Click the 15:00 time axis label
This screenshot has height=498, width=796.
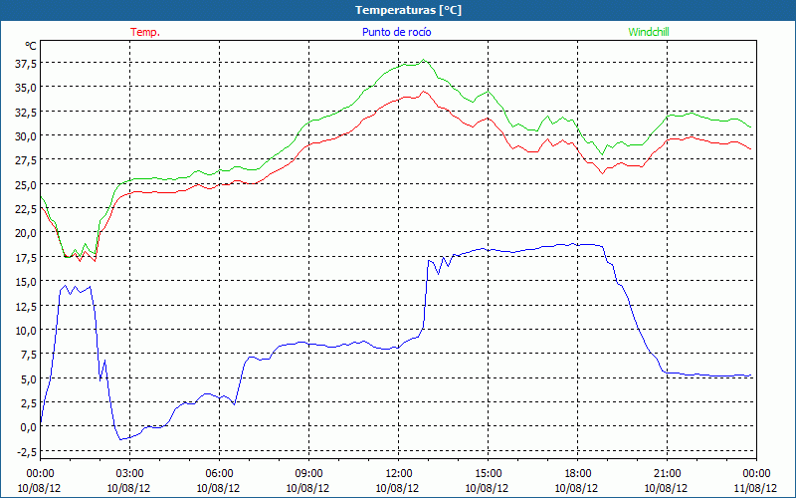point(488,474)
